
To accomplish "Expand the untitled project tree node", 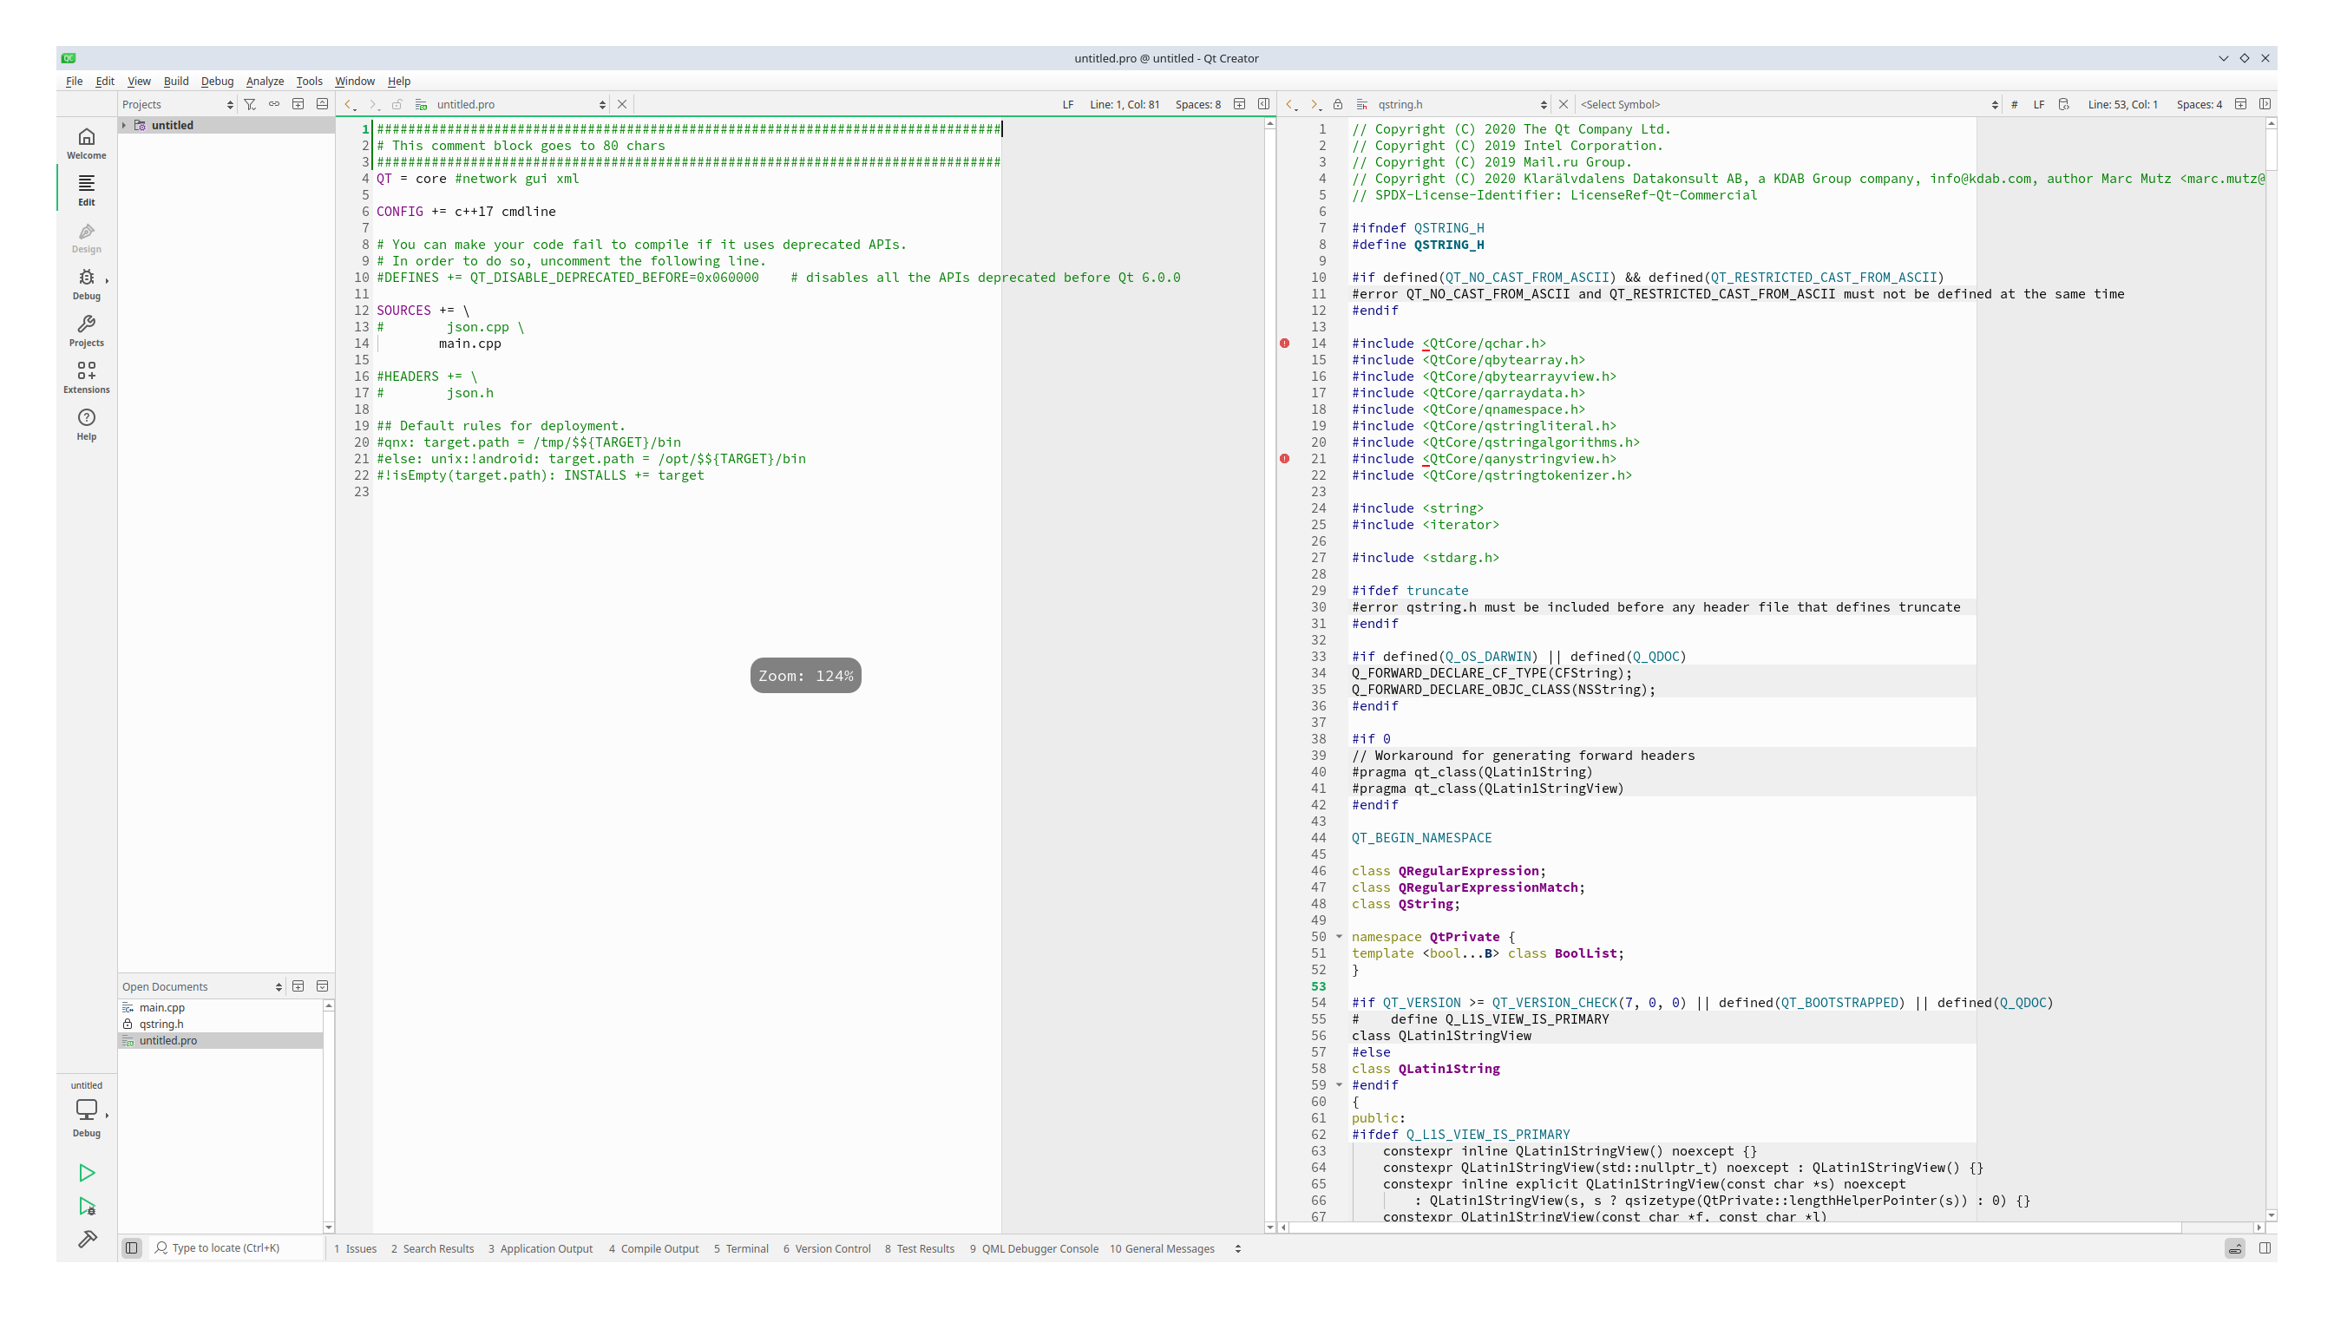I will 124,125.
